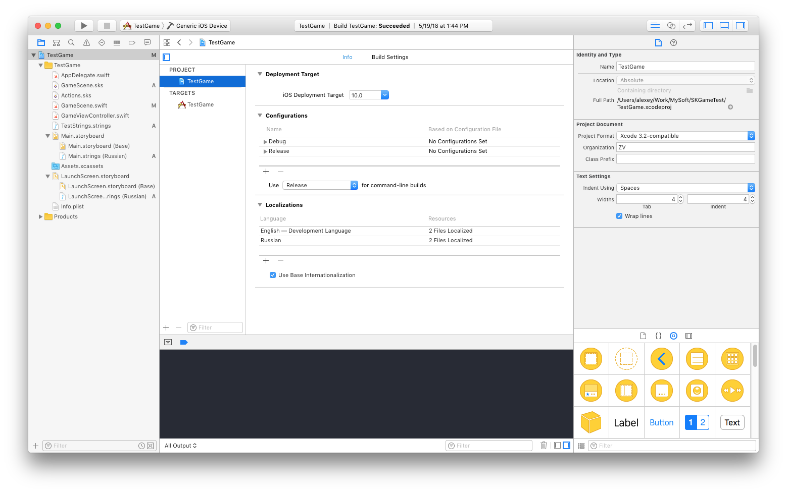Open the Issue navigator warning icon
Image resolution: width=787 pixels, height=493 pixels.
coord(86,42)
